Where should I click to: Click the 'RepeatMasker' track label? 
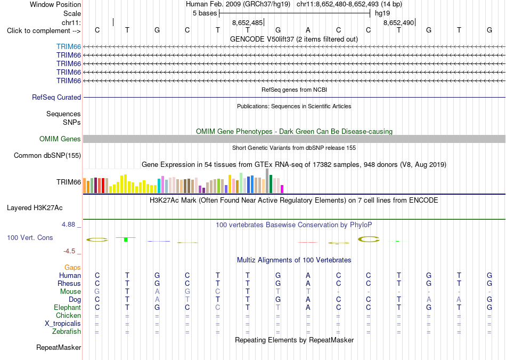pos(59,347)
